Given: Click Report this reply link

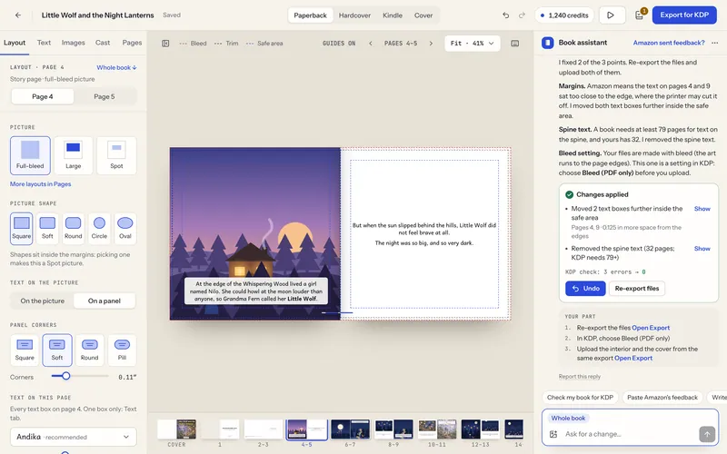Looking at the screenshot, I should pos(579,377).
